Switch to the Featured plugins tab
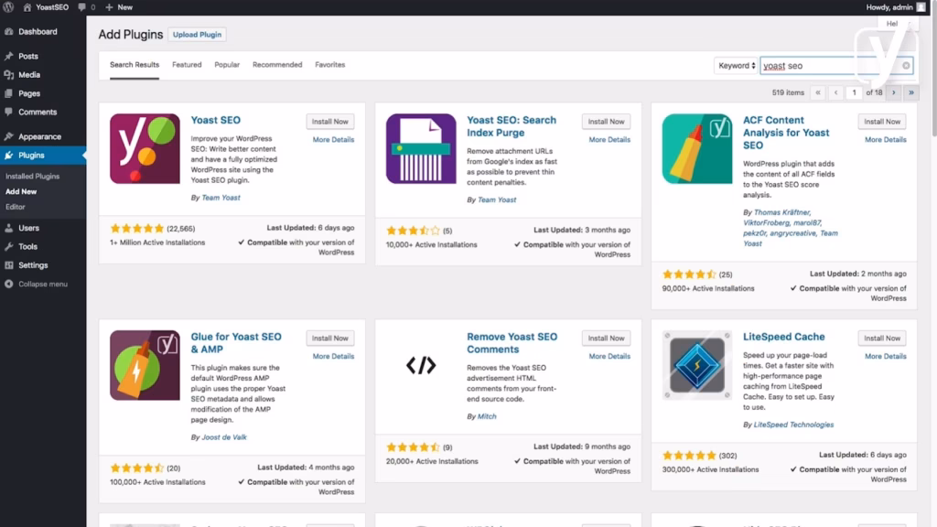This screenshot has width=937, height=527. [x=187, y=64]
